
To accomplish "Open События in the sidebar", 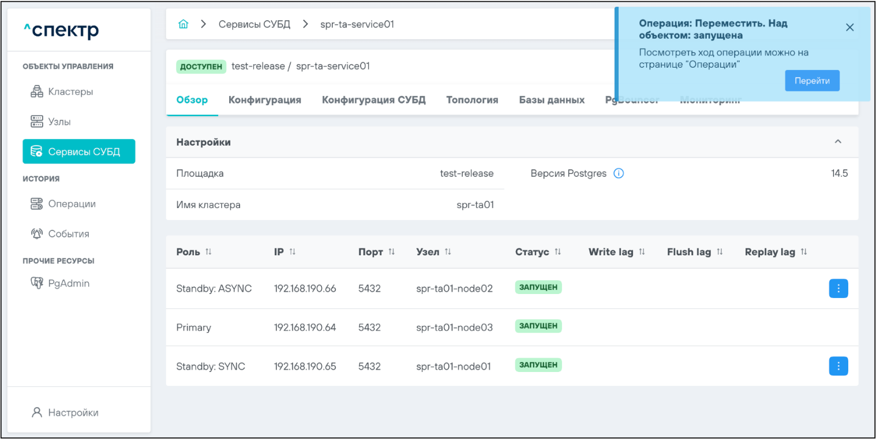I will [68, 234].
